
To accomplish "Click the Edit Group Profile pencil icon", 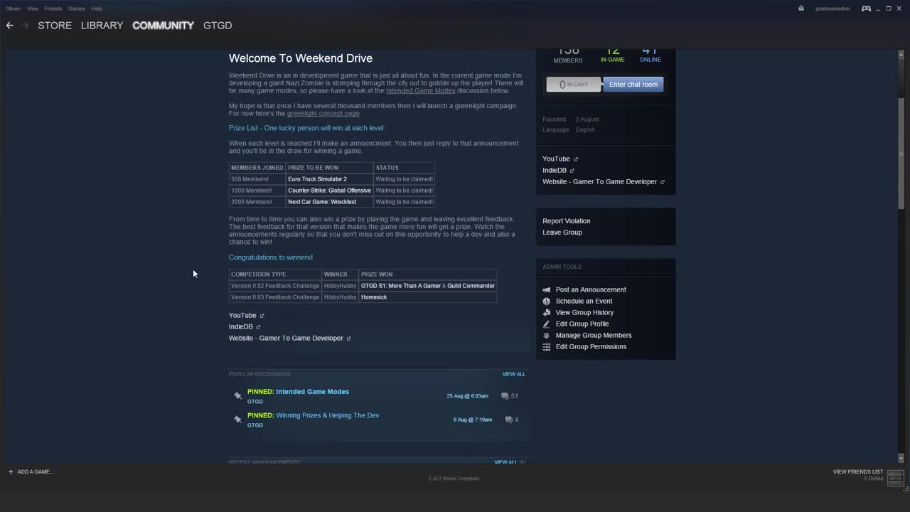I will pos(546,324).
